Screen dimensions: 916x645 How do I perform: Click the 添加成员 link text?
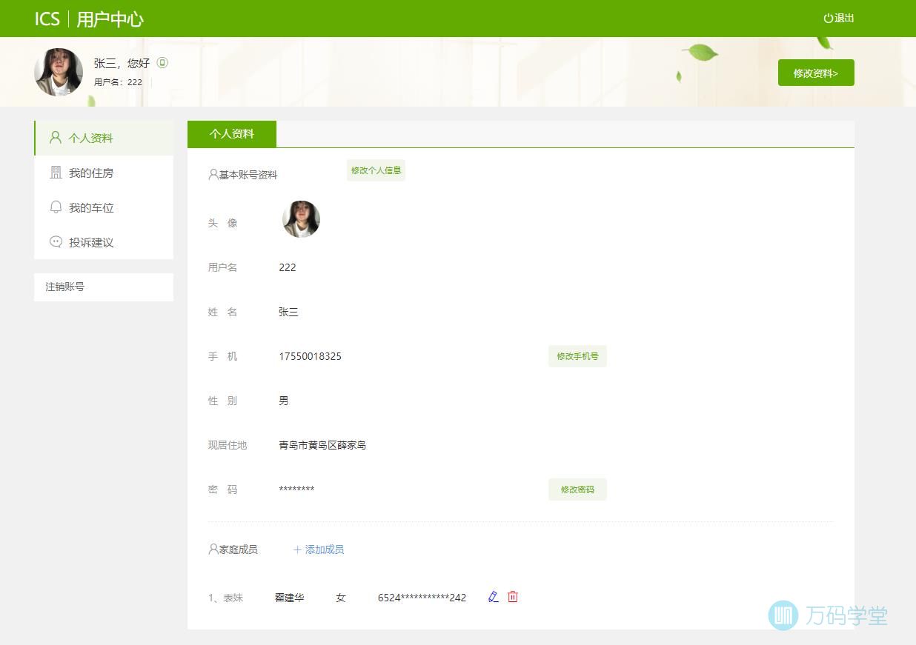[325, 549]
